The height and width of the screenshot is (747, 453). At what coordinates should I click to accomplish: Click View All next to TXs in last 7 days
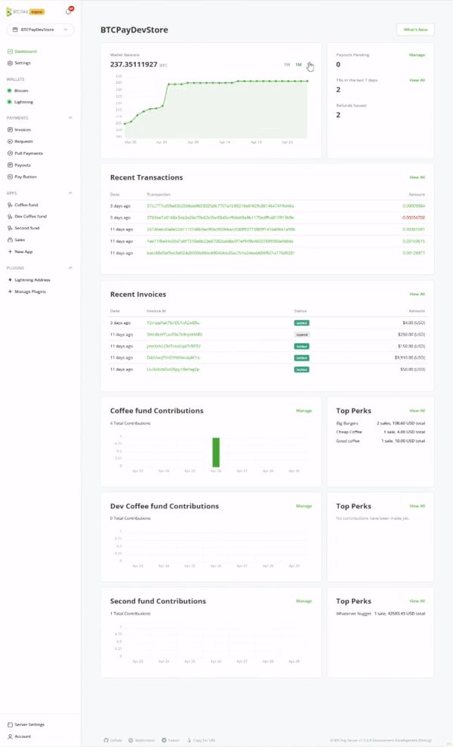[417, 80]
